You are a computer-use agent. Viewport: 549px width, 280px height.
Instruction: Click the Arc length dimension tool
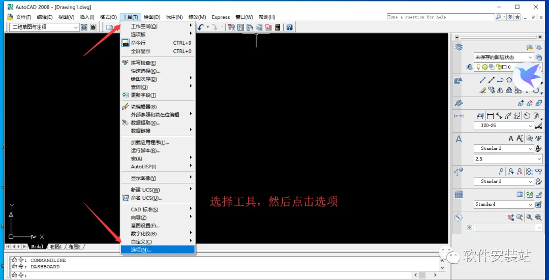pyautogui.click(x=508, y=116)
